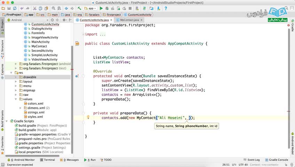Image resolution: width=295 pixels, height=167 pixels.
Task: Open the Event Log panel
Action: 251,160
